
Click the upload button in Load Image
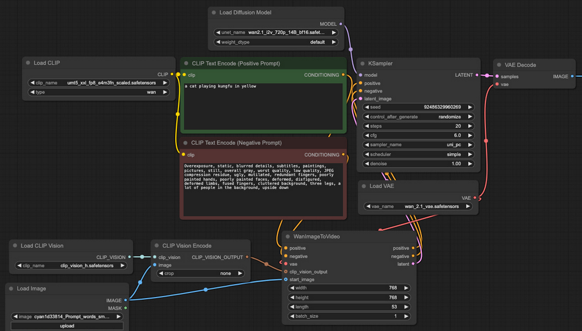click(67, 326)
